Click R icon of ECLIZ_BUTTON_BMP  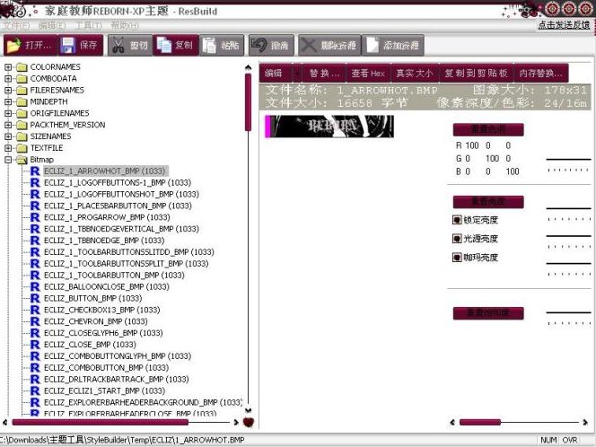pyautogui.click(x=35, y=298)
